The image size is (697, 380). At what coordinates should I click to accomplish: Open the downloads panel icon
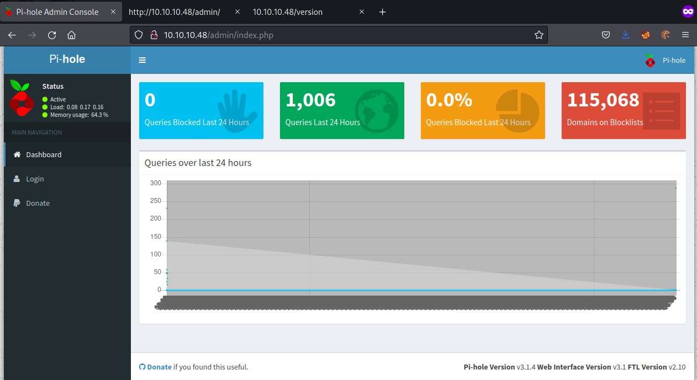[625, 35]
